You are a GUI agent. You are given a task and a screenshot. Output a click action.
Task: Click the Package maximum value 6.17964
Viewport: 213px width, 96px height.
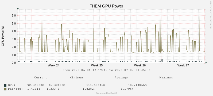(x=127, y=89)
